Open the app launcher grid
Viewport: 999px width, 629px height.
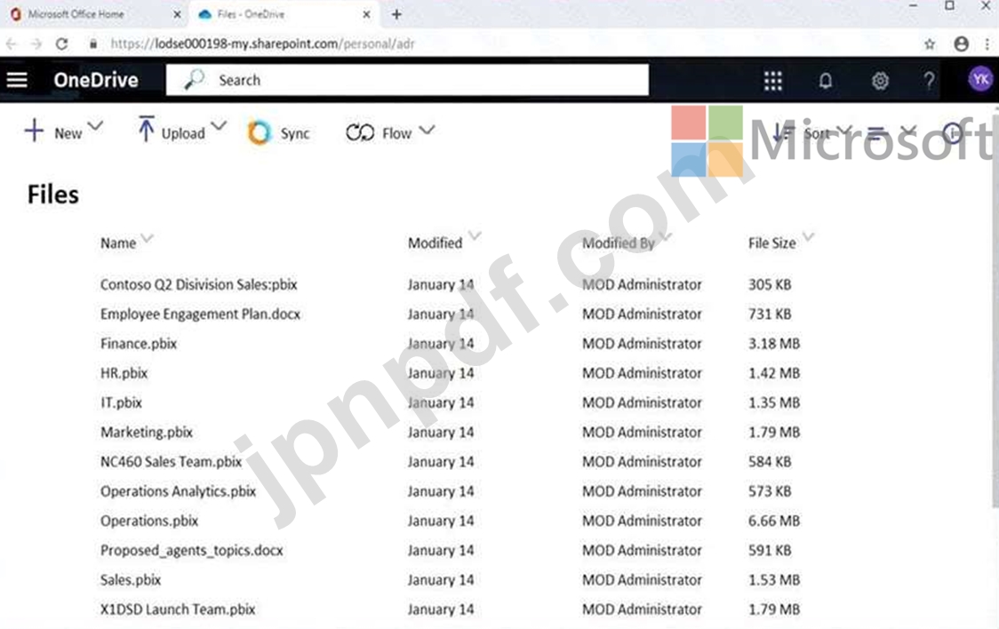pos(773,80)
